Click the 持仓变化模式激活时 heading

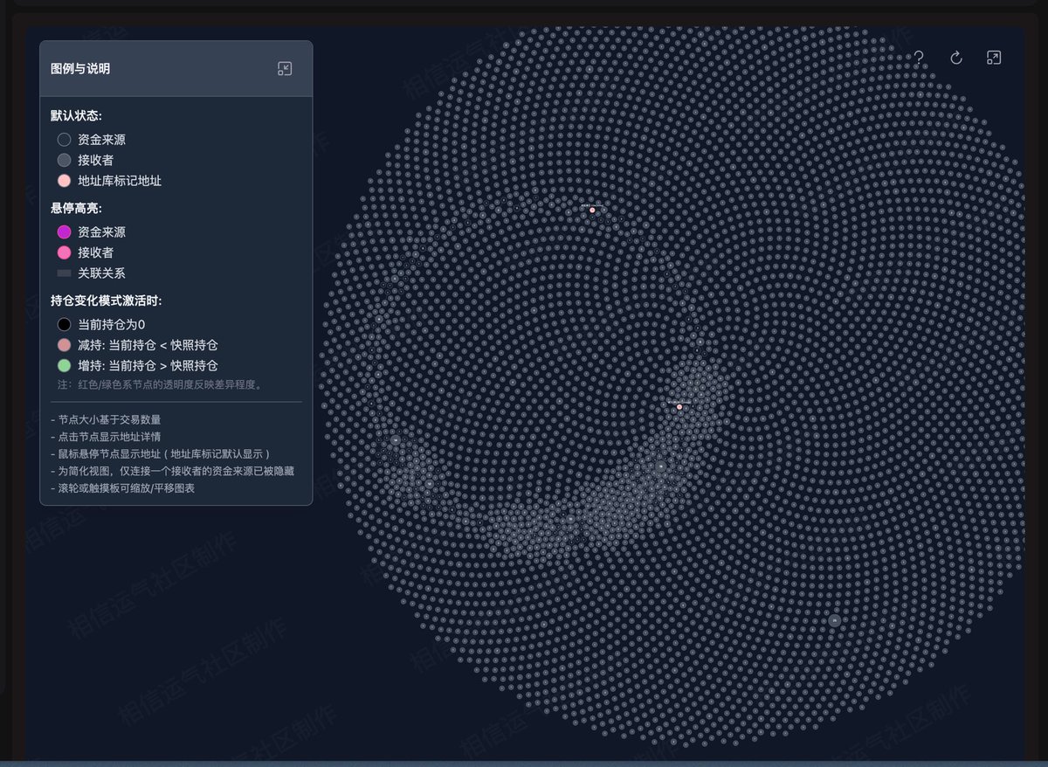(x=107, y=301)
